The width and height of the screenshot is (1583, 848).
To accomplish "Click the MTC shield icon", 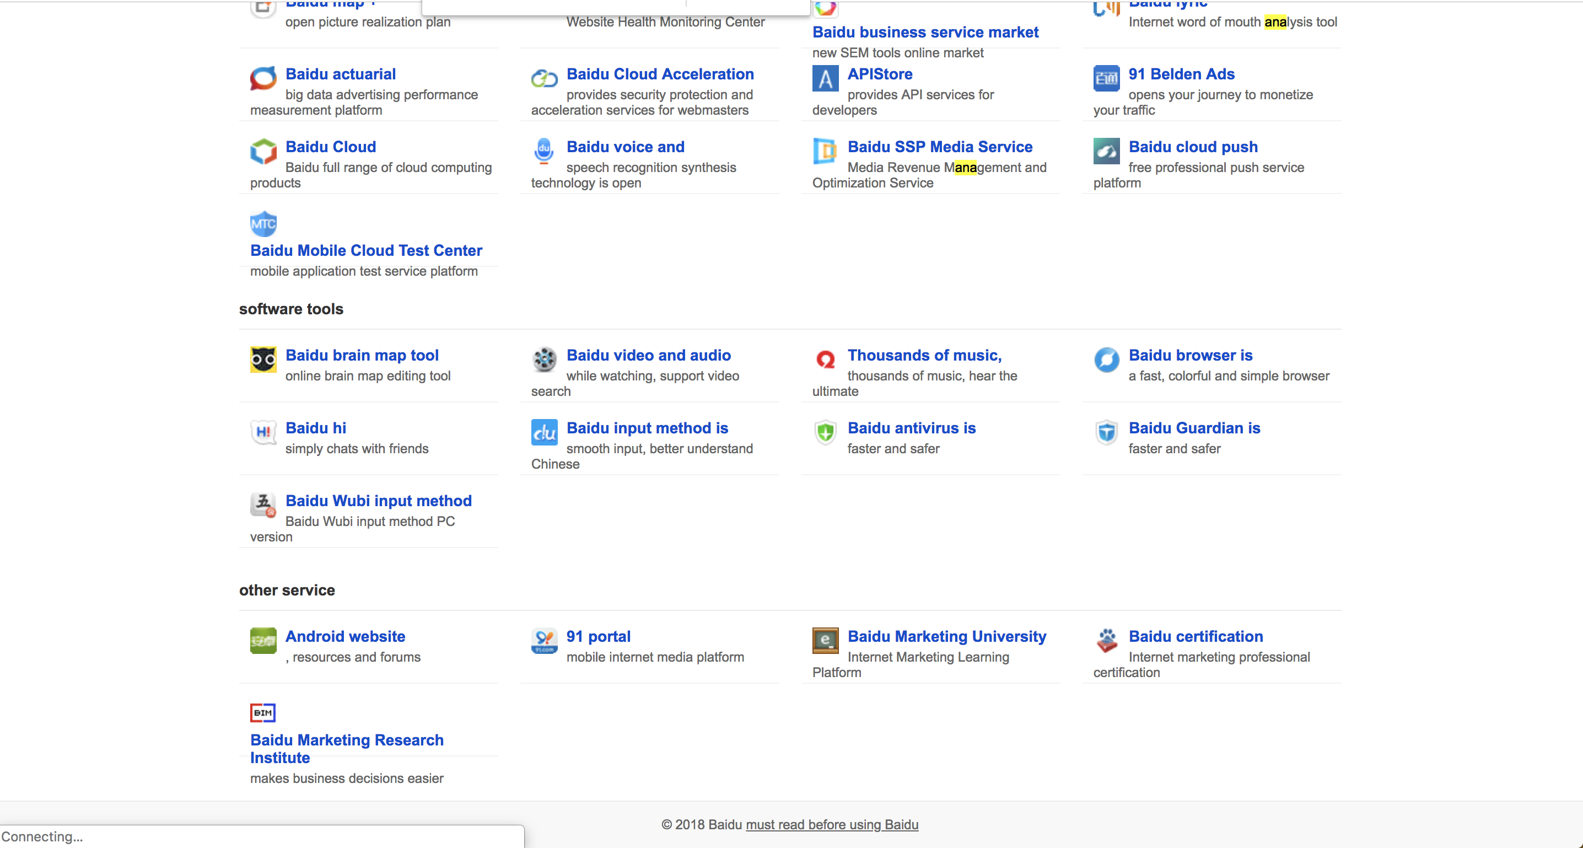I will point(263,224).
